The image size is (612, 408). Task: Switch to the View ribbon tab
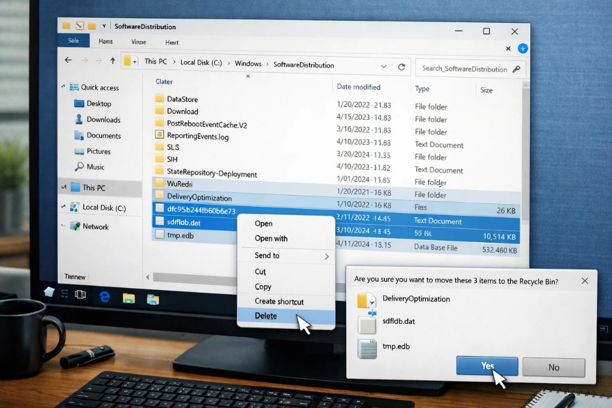pos(140,41)
